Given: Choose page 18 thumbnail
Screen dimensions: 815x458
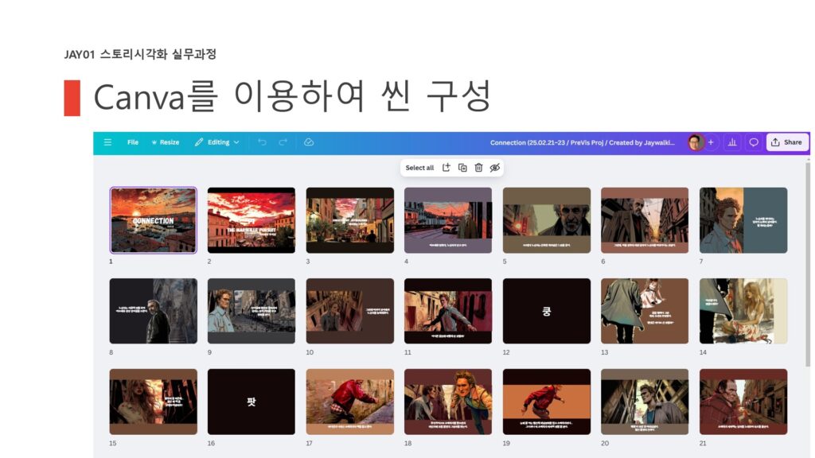Looking at the screenshot, I should pyautogui.click(x=448, y=402).
